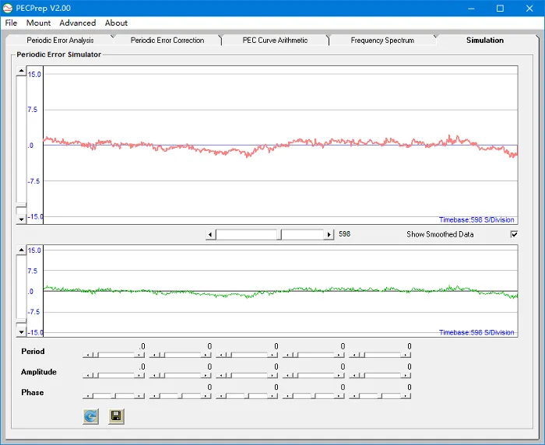
Task: Click up arrow of lower graph vertical scrollbar
Action: tap(21, 251)
